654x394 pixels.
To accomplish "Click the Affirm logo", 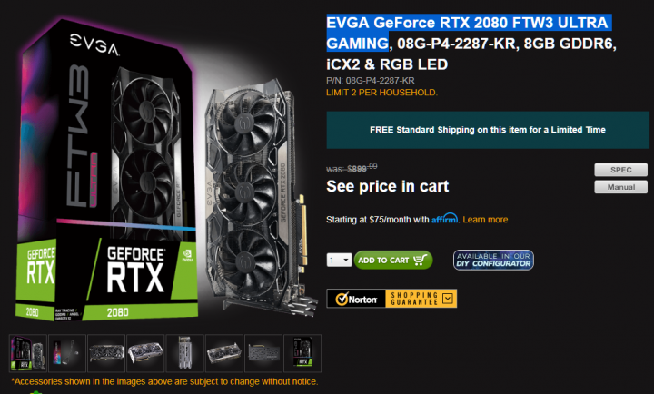I will (444, 219).
